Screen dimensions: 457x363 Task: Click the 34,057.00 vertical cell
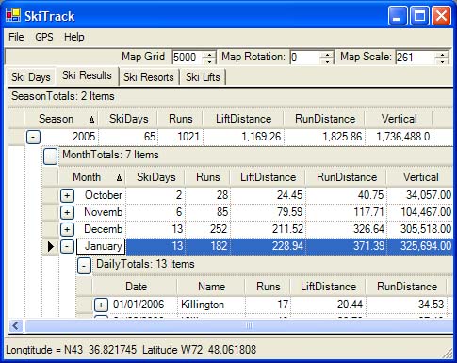(421, 195)
